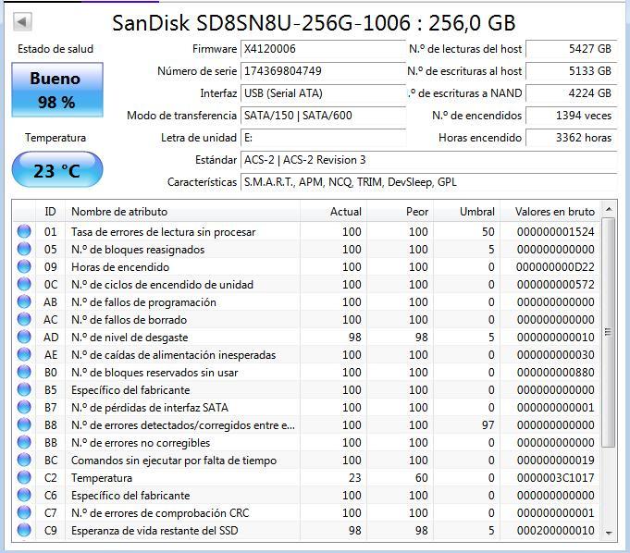Click NAND writes value 4224 GB

572,93
